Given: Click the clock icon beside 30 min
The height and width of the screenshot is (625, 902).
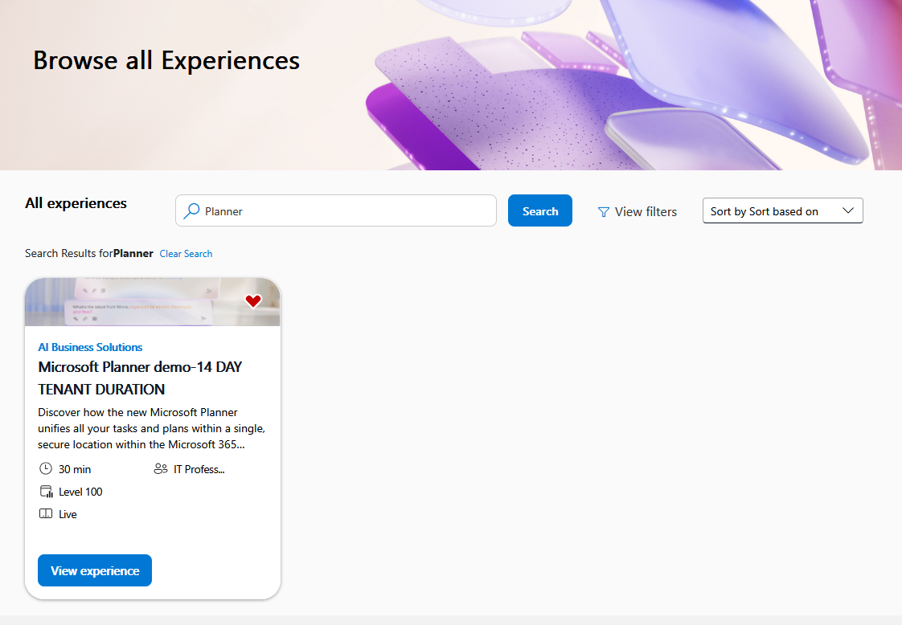Looking at the screenshot, I should click(46, 468).
